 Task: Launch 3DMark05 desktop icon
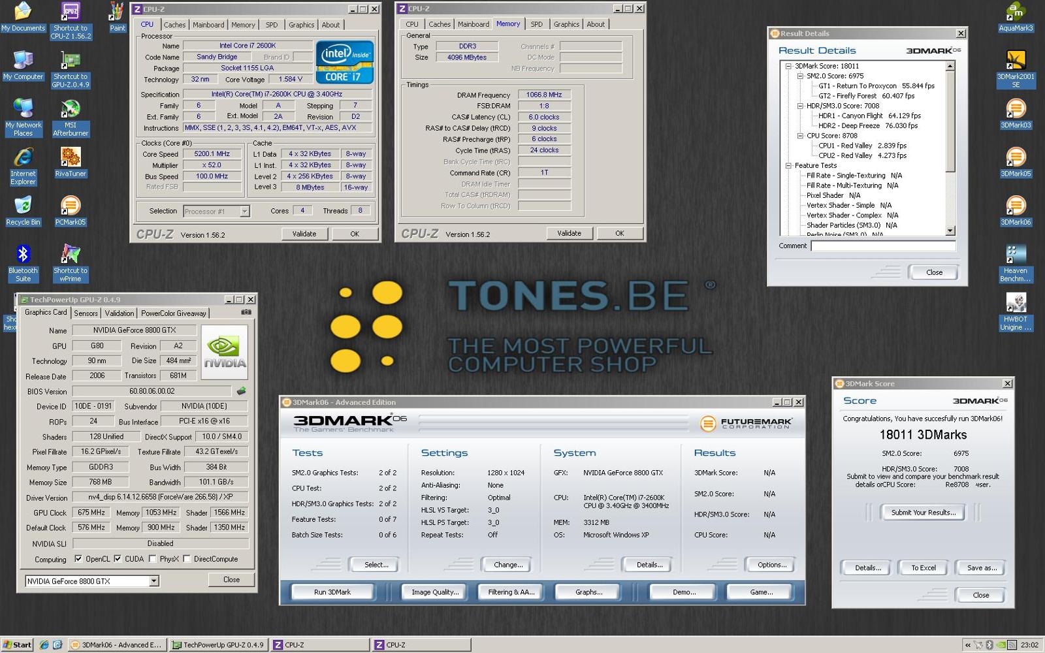pos(1016,163)
